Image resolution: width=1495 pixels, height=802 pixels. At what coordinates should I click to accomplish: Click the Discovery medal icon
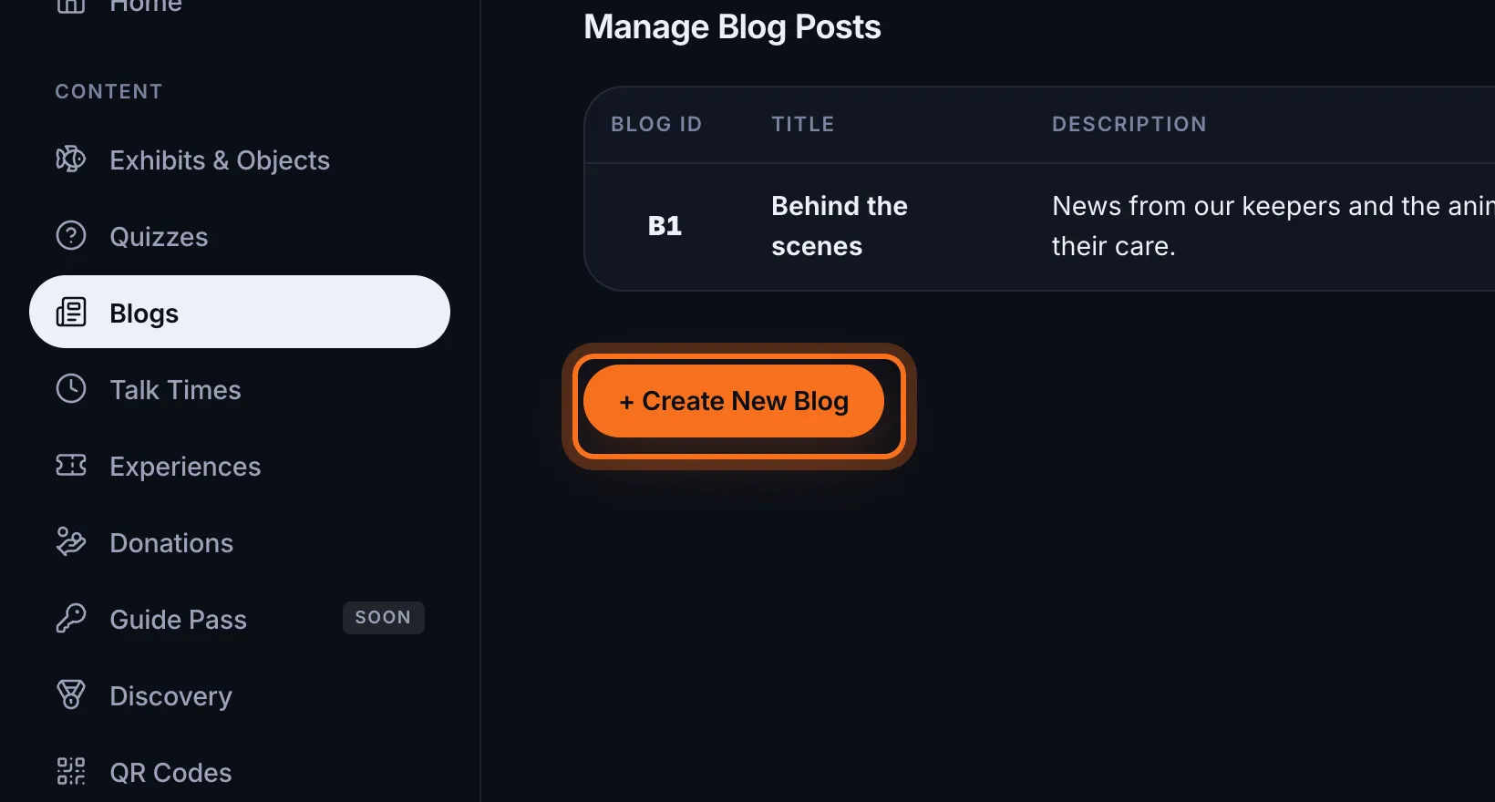(x=71, y=695)
